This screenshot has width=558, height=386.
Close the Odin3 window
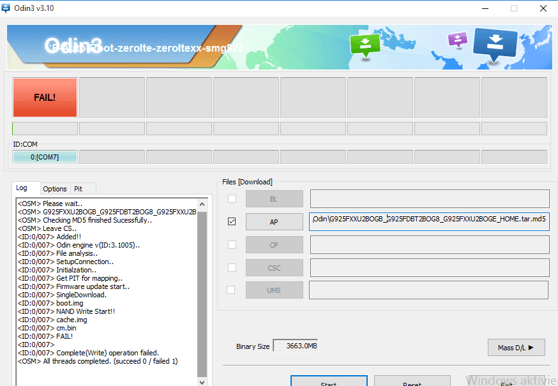[x=543, y=8]
